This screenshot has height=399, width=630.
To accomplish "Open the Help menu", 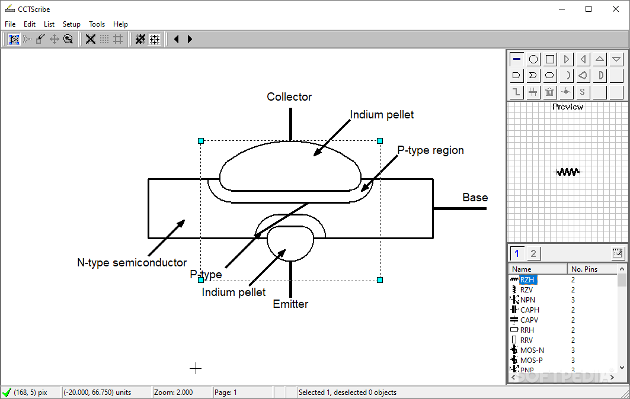I will (120, 24).
